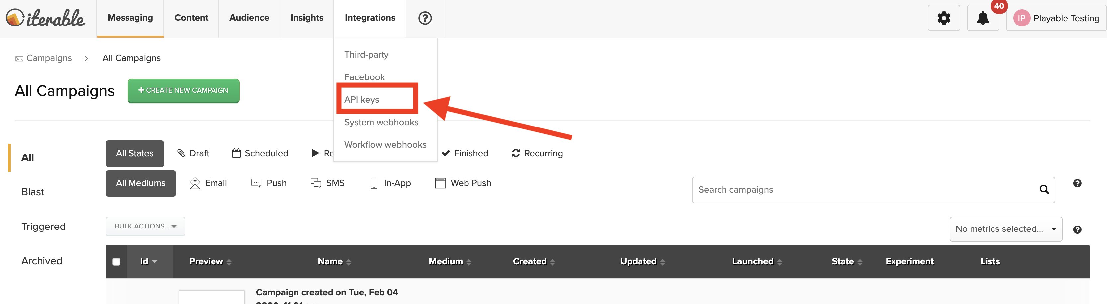The width and height of the screenshot is (1107, 304).
Task: Click the Iterable logo
Action: coord(45,18)
